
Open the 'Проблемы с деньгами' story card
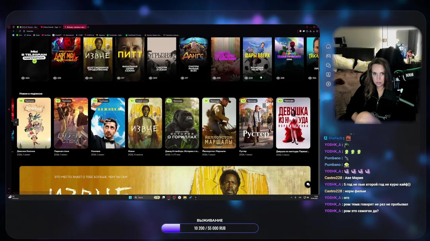[225, 59]
